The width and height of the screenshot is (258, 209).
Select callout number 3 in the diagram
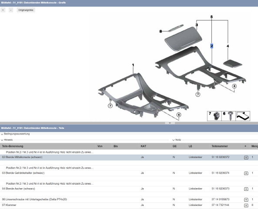197,25
